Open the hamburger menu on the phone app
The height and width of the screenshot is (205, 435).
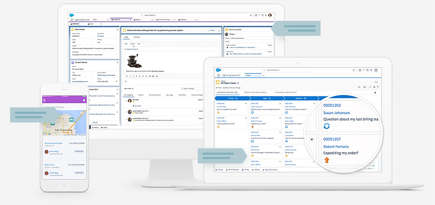tap(44, 100)
